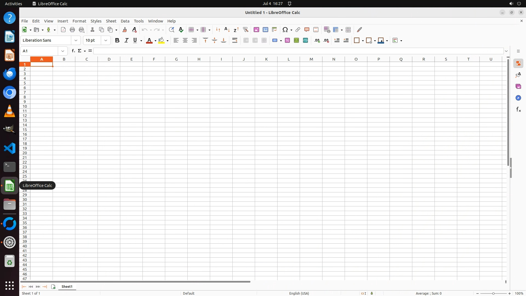Viewport: 526px width, 296px height.
Task: Click the Sort Ascending toolbar icon
Action: [x=227, y=30]
